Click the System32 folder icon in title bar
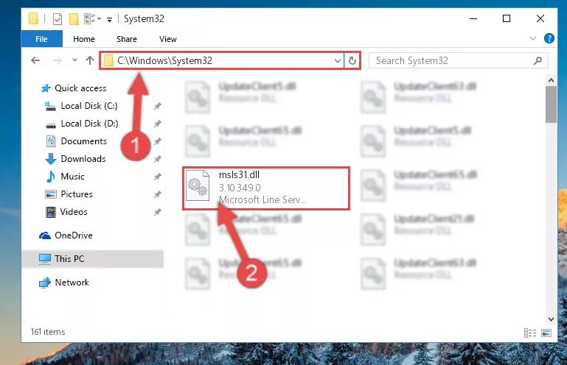 point(33,19)
